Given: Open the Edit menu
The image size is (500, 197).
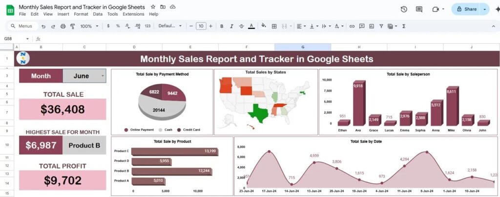Looking at the screenshot, I should (34, 14).
